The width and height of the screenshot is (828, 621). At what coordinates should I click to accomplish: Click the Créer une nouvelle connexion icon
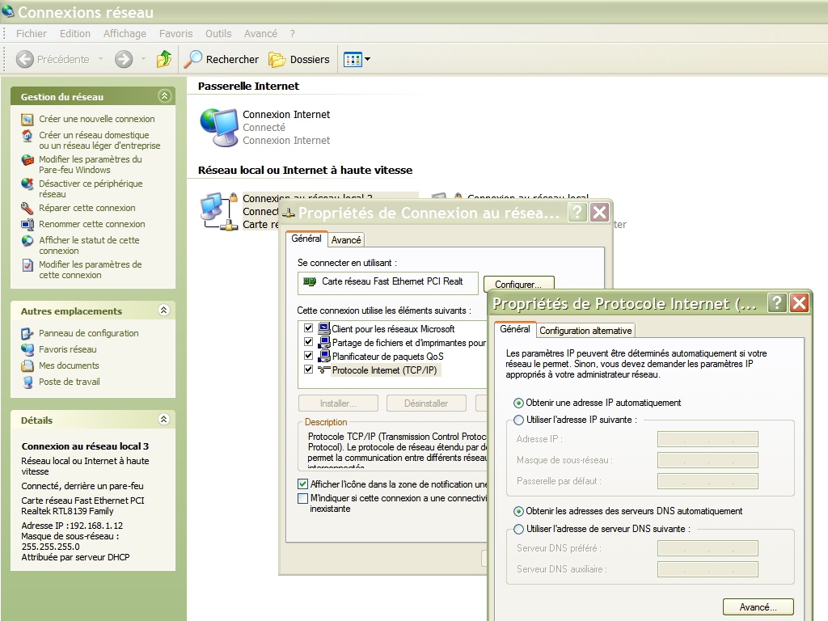click(x=27, y=119)
